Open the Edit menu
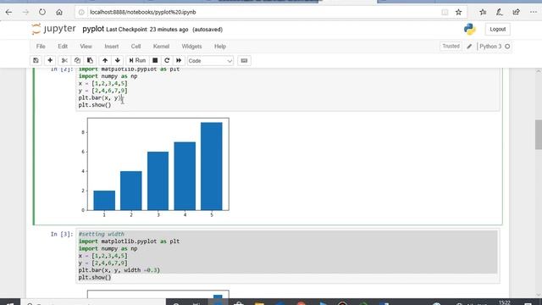 pos(63,47)
